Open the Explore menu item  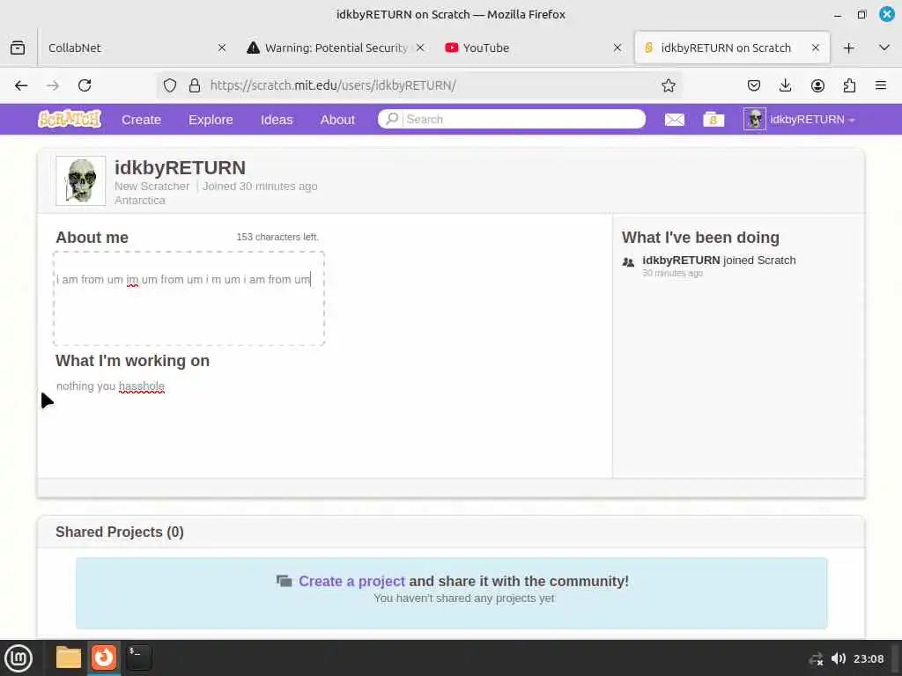(x=211, y=120)
